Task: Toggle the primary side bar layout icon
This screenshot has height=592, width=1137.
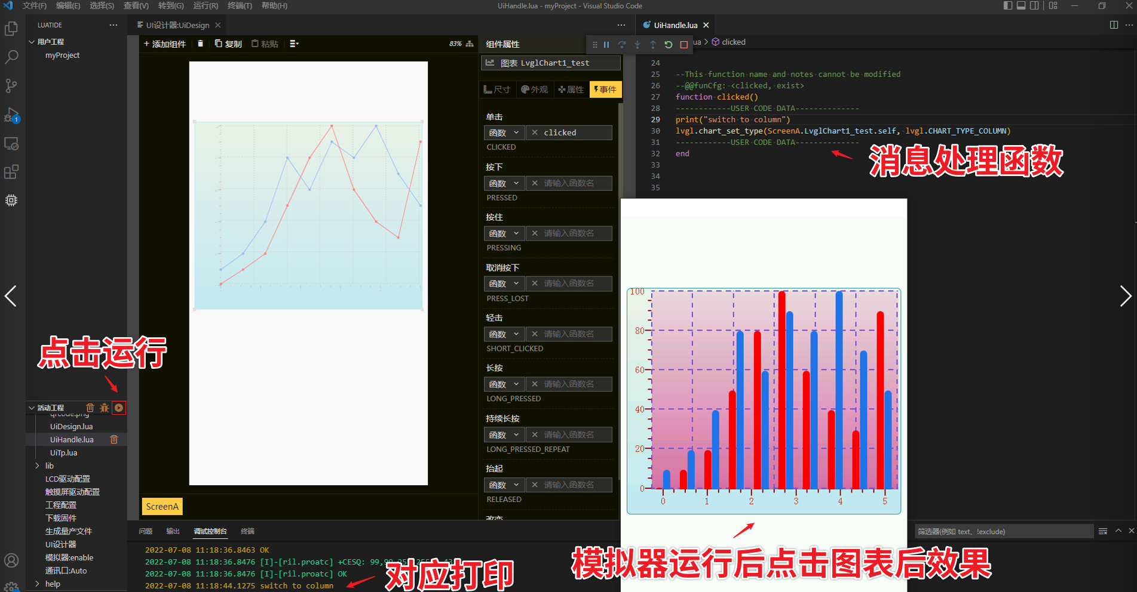Action: (x=1008, y=5)
